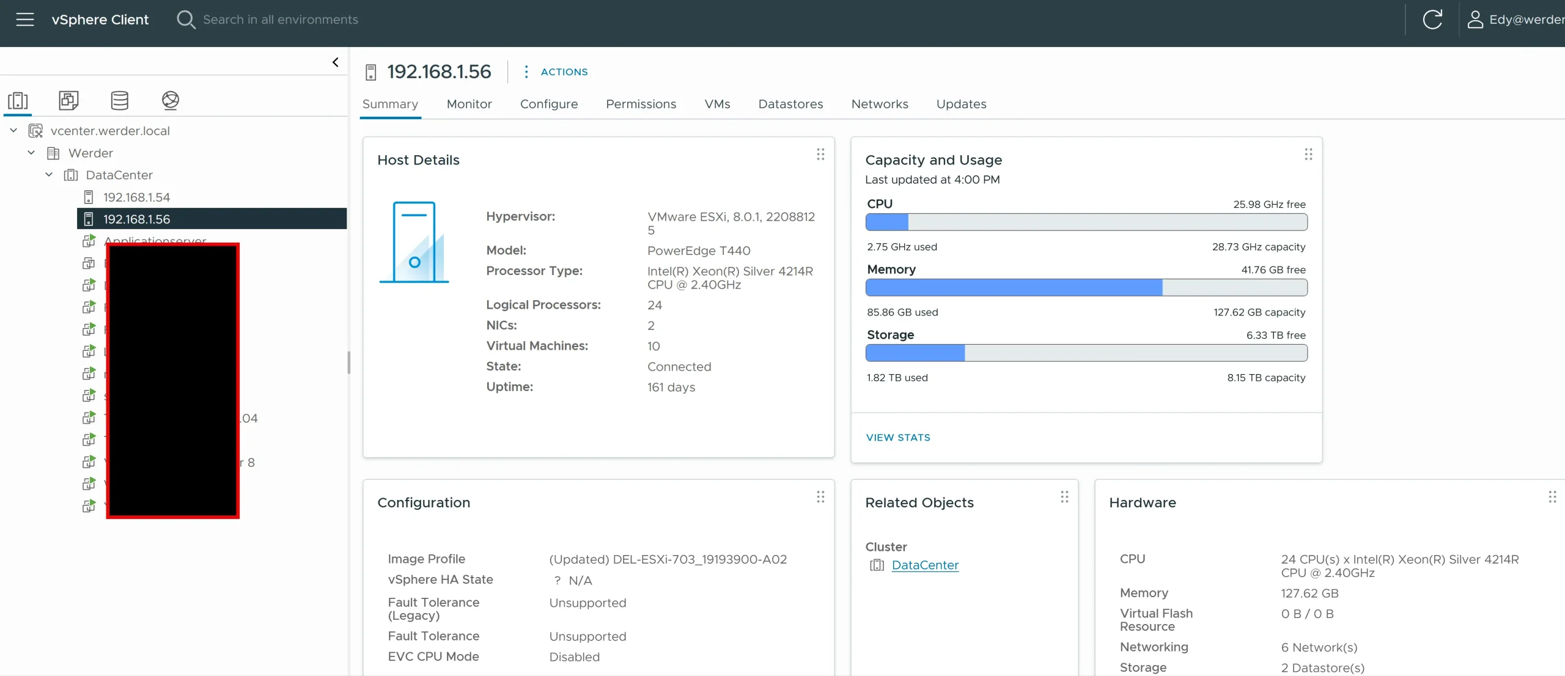The image size is (1565, 676).
Task: Collapse the Werder datacenter tree node
Action: tap(31, 152)
